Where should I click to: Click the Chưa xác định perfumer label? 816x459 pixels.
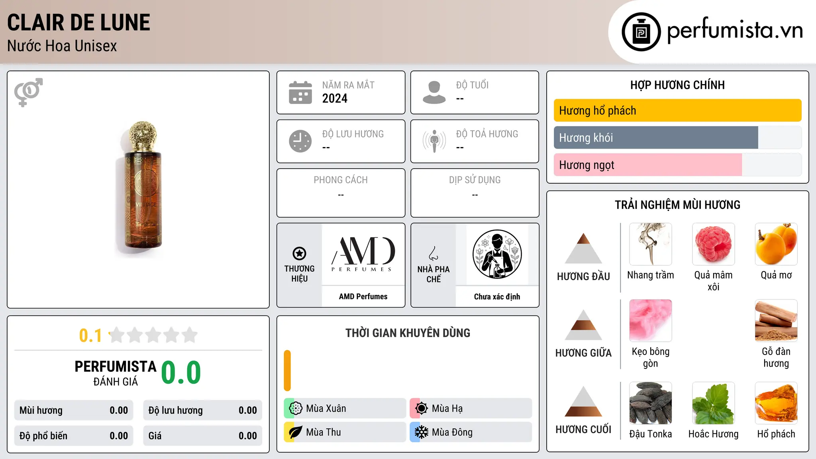[497, 296]
